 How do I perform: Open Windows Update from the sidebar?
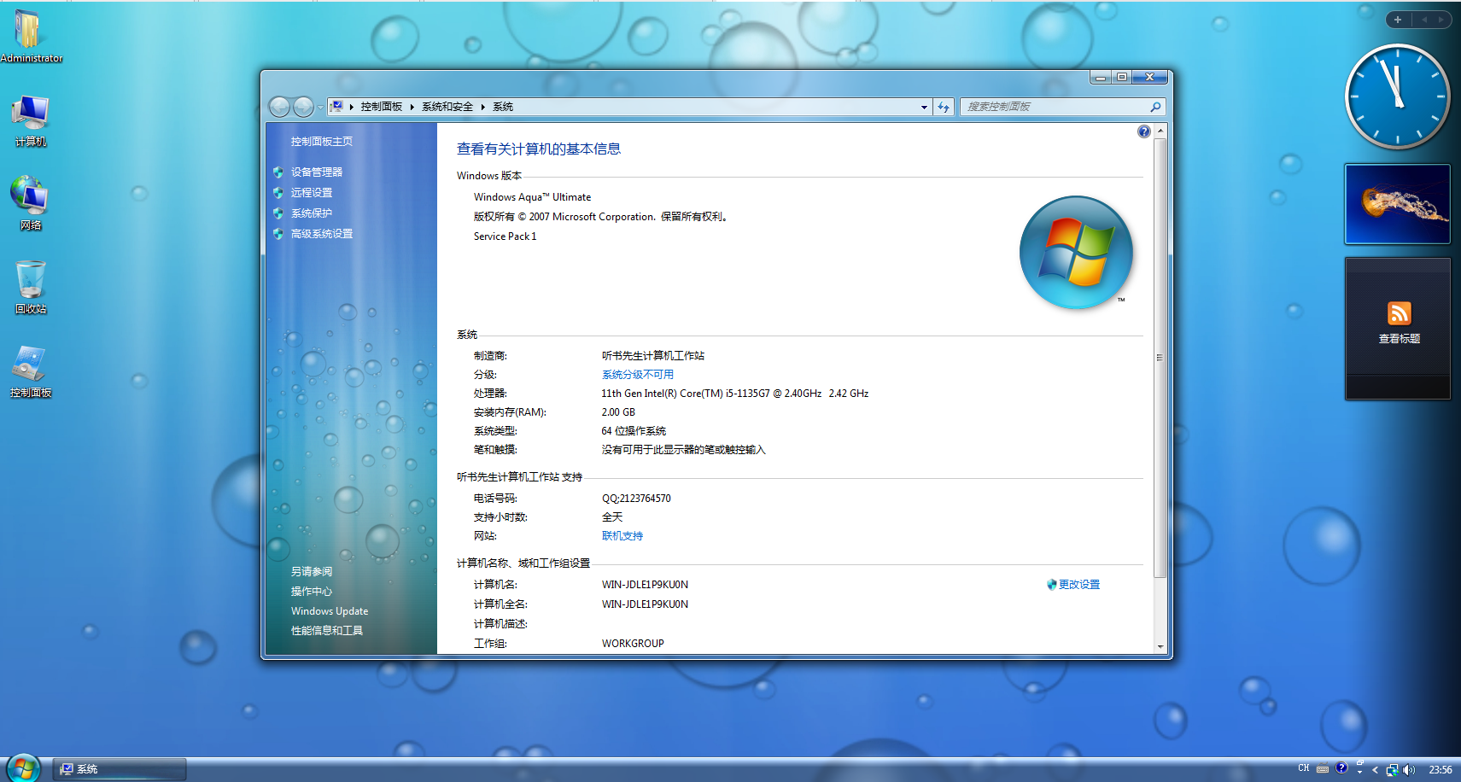click(329, 611)
